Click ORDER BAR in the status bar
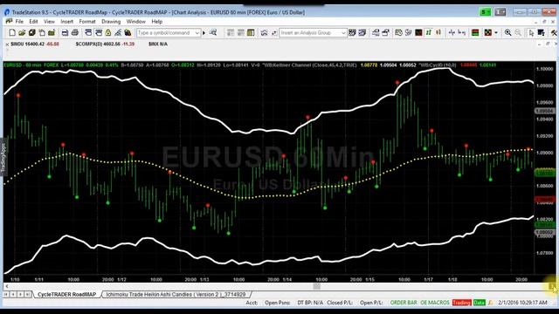Viewport: 559px width, 314px height. tap(404, 303)
